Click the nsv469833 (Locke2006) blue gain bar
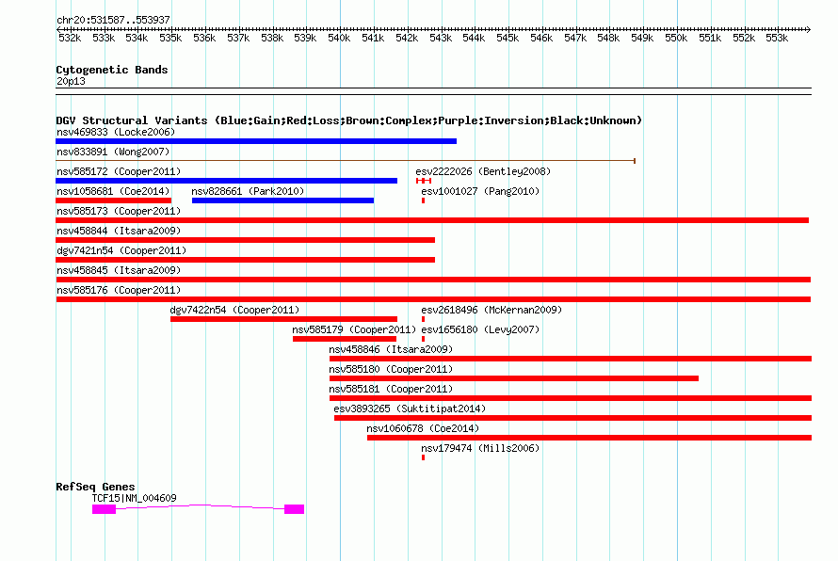This screenshot has width=838, height=561. click(x=256, y=141)
